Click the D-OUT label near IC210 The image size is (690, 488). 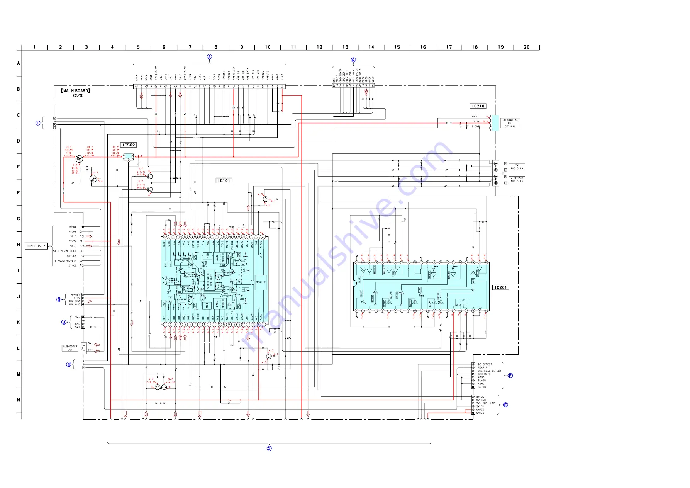[476, 117]
